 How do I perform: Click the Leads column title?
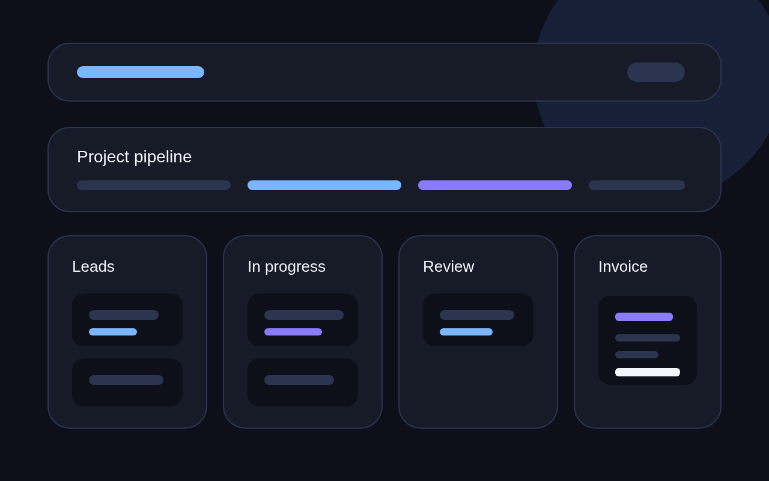click(x=93, y=266)
